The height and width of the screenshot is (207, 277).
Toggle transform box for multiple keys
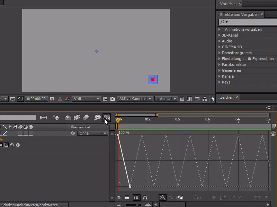(x=136, y=197)
